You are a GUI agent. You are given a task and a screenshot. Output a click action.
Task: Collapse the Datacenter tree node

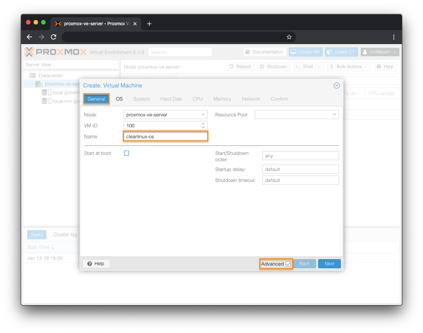27,76
